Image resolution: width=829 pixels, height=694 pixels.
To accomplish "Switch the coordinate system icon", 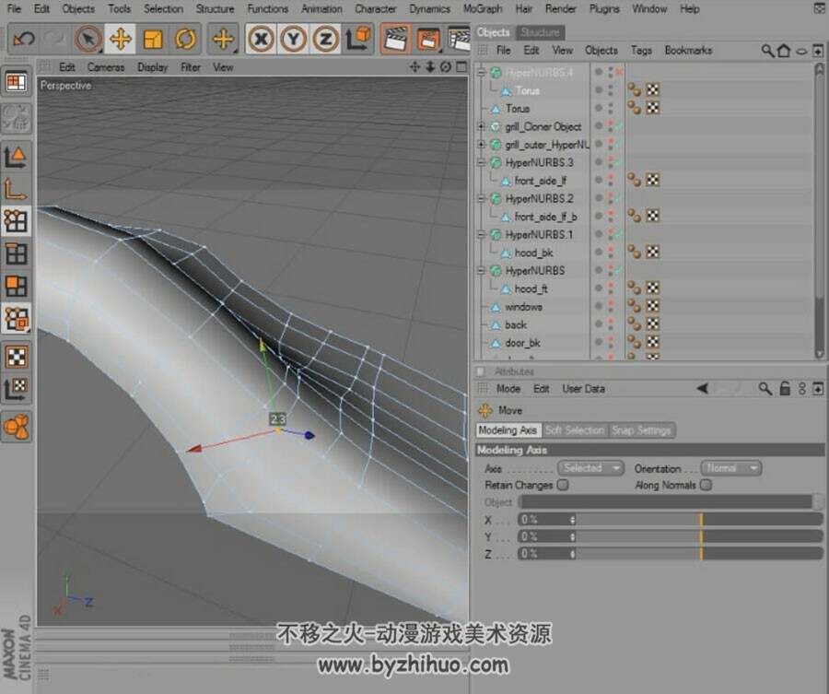I will coord(358,39).
